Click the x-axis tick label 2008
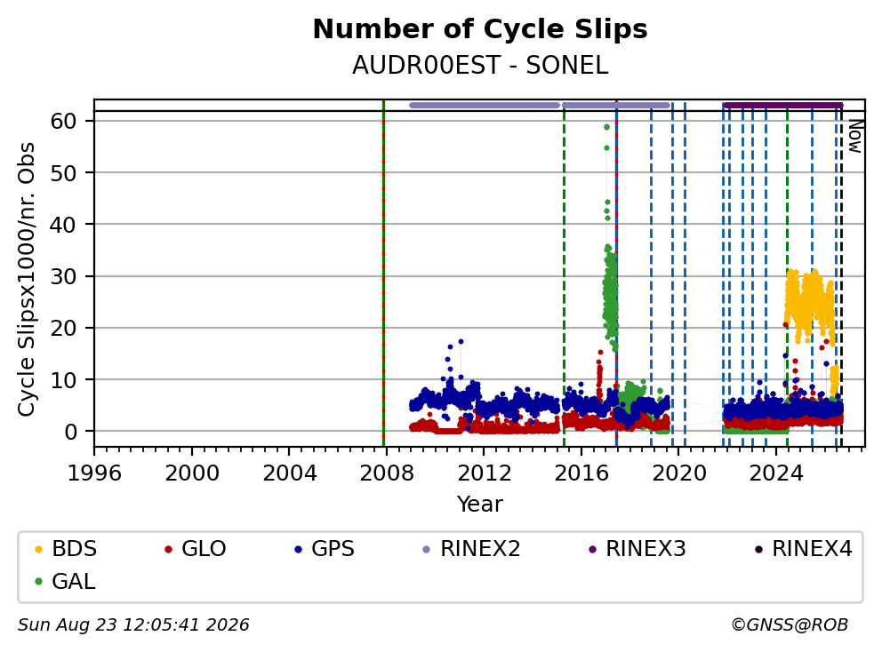 point(387,473)
